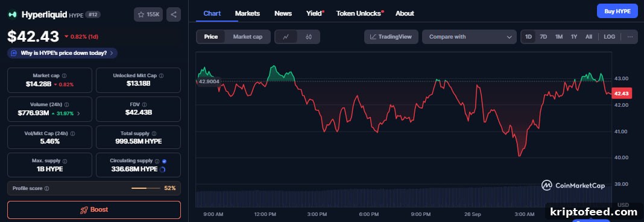Select the Price toggle
The image size is (644, 222).
click(x=211, y=37)
